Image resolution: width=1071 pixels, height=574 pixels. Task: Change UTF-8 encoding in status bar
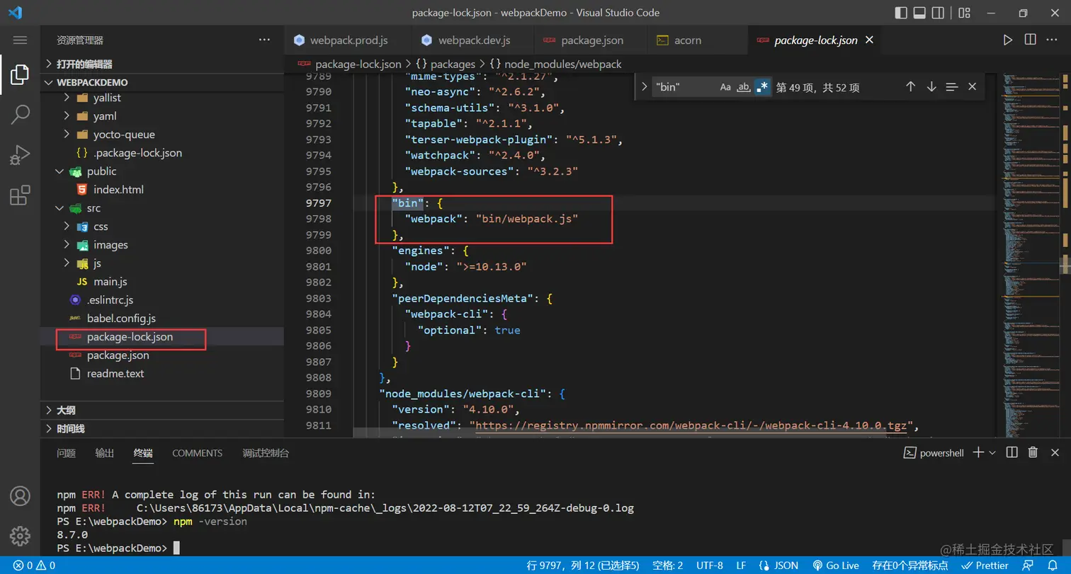pyautogui.click(x=709, y=566)
